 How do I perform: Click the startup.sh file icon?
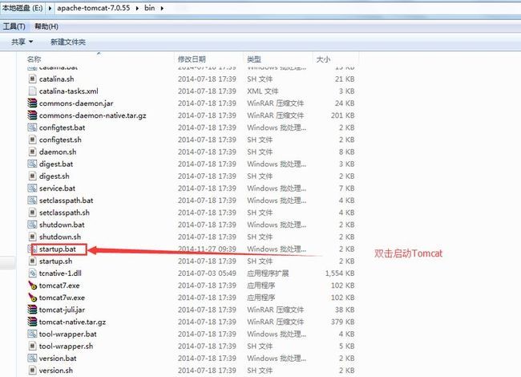pyautogui.click(x=32, y=261)
